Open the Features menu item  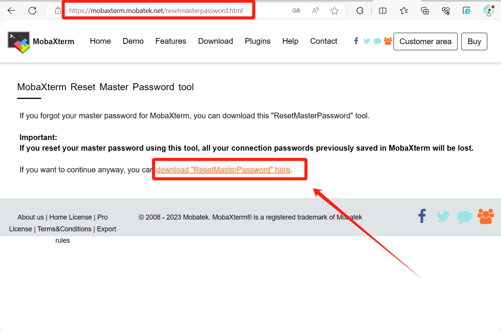point(171,41)
